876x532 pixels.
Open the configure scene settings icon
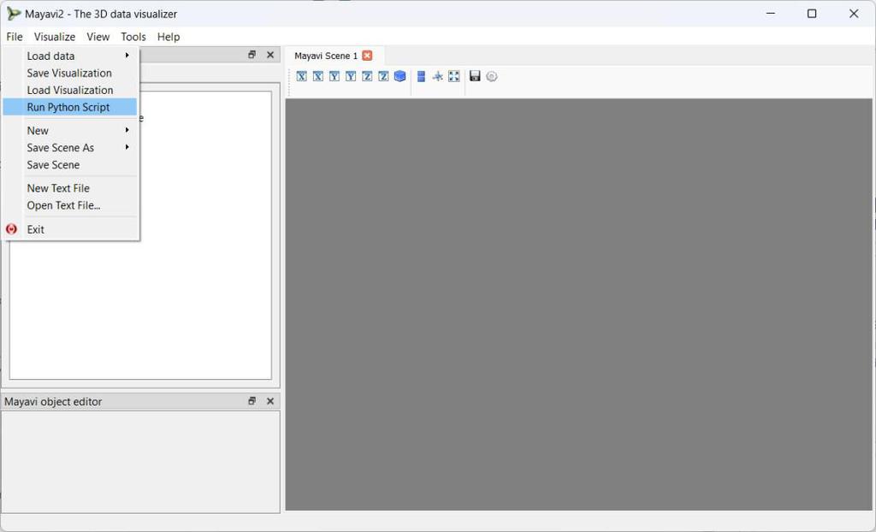click(491, 76)
